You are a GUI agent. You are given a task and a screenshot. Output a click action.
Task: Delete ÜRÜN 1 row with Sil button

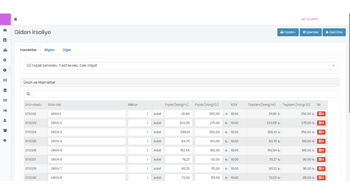(321, 114)
